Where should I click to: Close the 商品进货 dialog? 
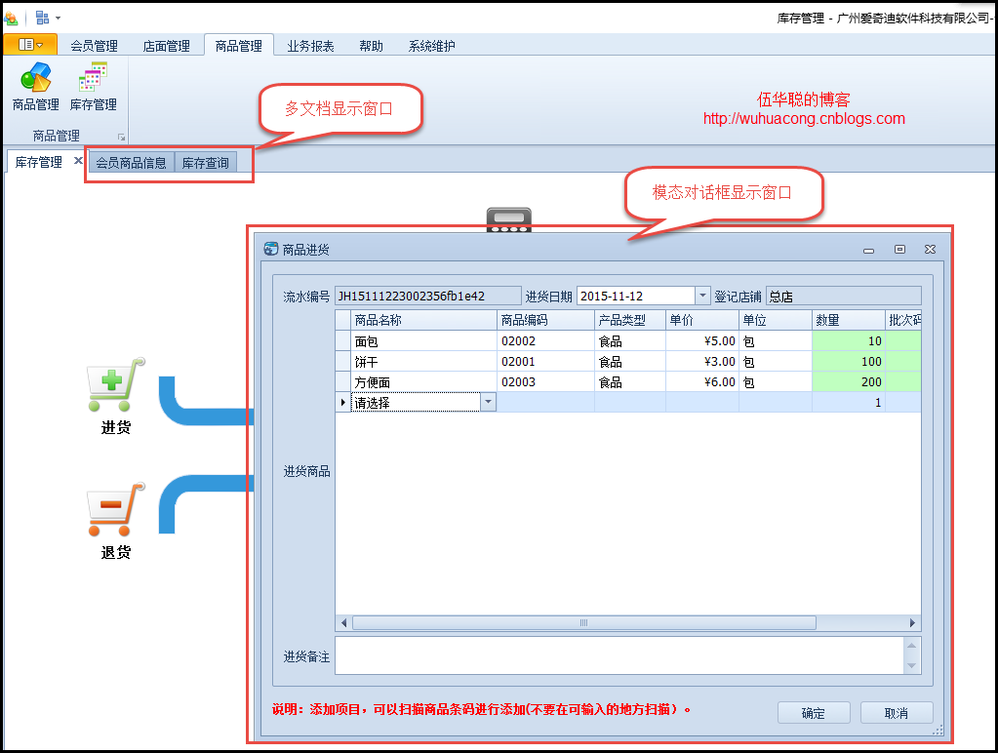point(930,250)
